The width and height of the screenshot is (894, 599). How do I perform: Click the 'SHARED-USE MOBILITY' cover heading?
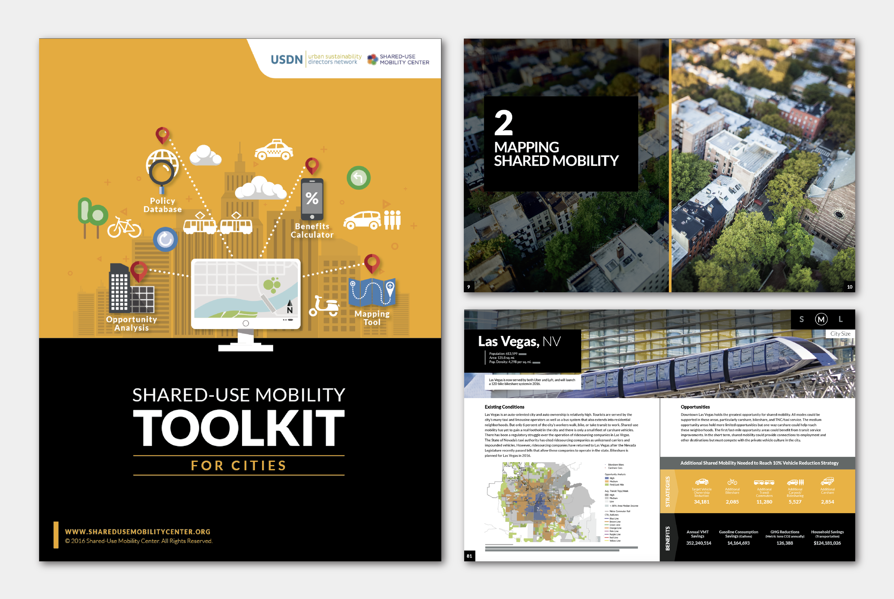[239, 395]
